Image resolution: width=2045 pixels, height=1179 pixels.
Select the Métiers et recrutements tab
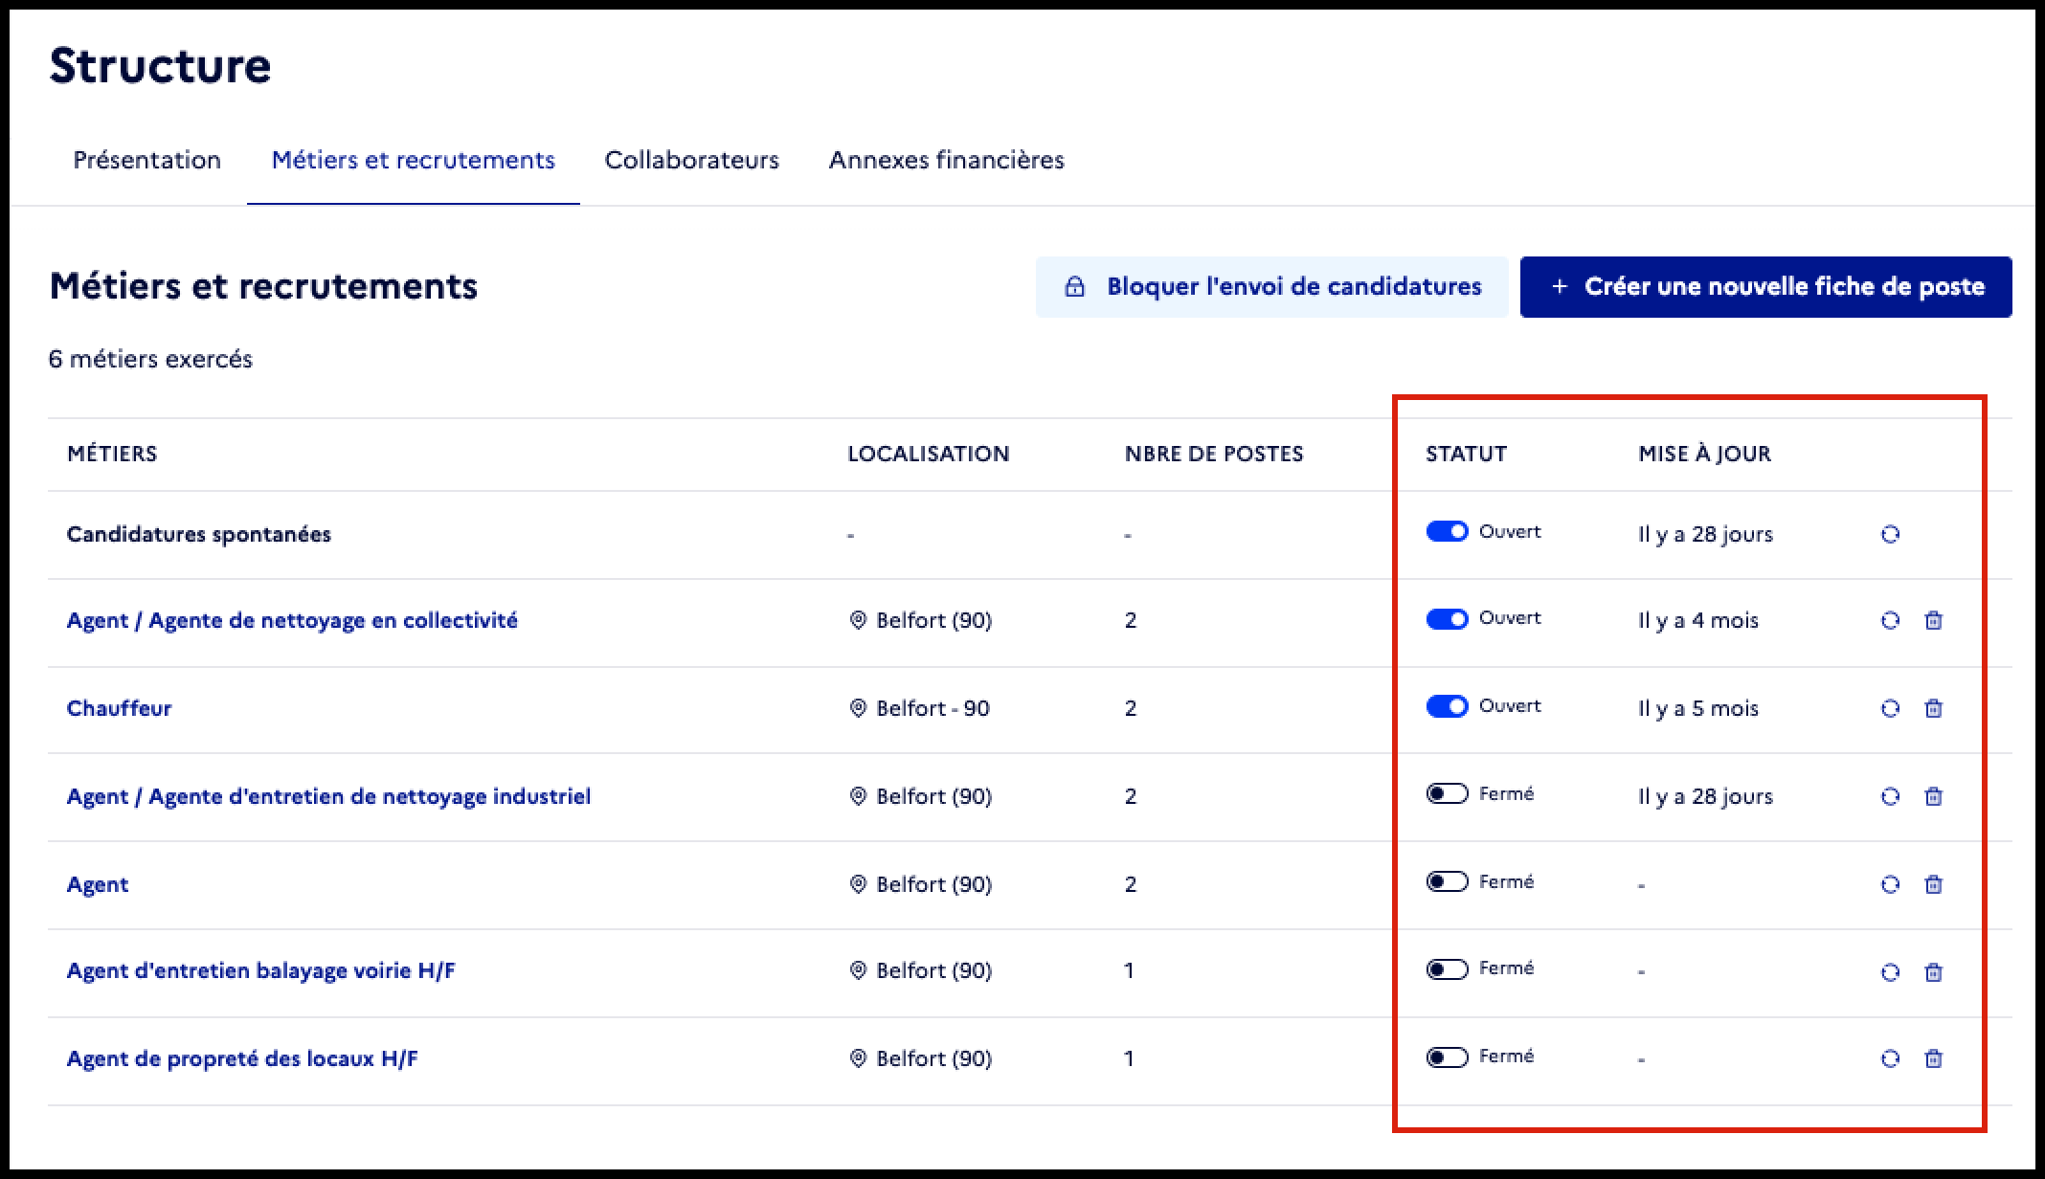point(413,160)
